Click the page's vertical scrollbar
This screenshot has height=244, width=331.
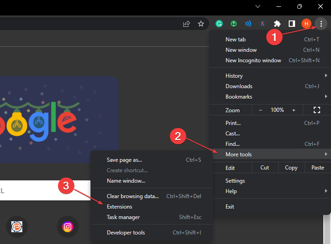[326, 229]
